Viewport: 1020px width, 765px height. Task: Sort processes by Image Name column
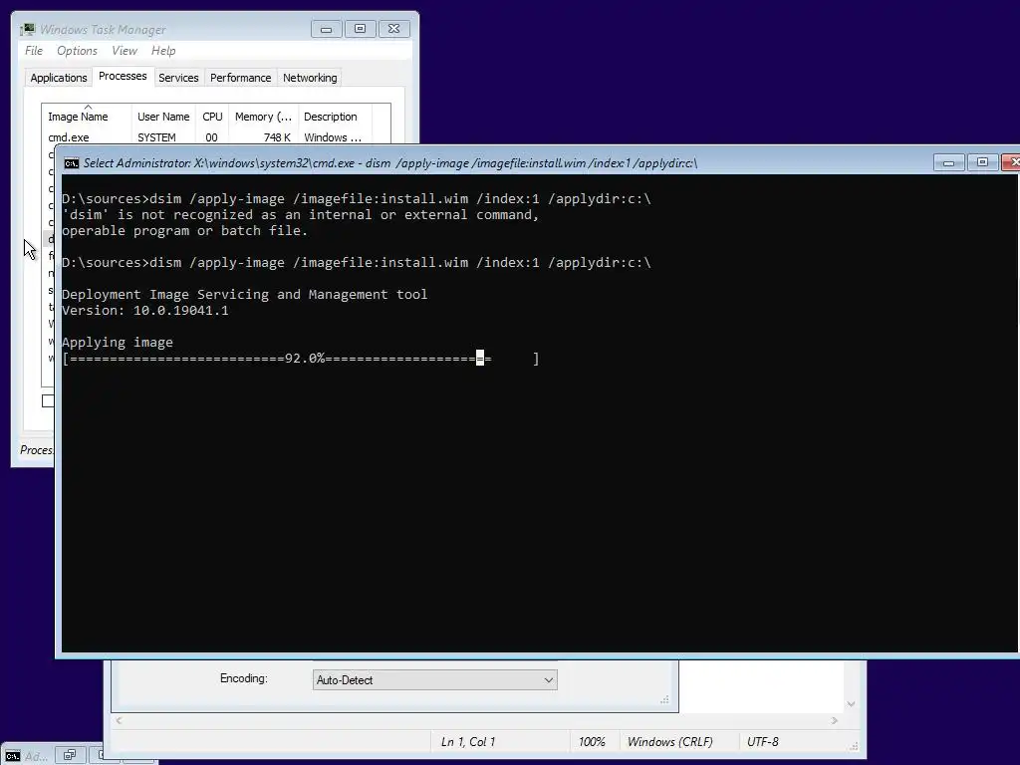click(x=87, y=117)
